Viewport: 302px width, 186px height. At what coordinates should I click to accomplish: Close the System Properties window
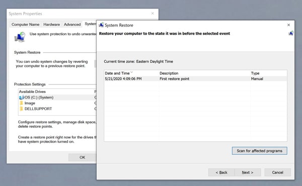[153, 14]
